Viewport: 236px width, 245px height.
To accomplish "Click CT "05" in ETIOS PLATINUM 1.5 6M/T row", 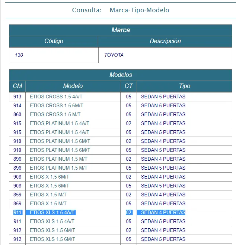I will pos(128,150).
